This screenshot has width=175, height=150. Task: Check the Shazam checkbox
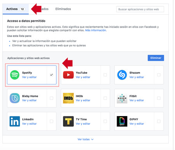click(159, 75)
